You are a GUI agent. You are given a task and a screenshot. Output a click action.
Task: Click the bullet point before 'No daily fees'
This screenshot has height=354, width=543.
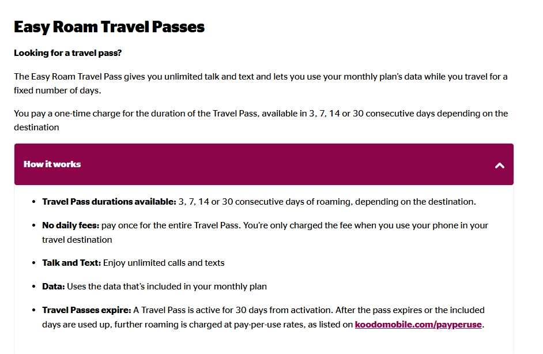(33, 225)
